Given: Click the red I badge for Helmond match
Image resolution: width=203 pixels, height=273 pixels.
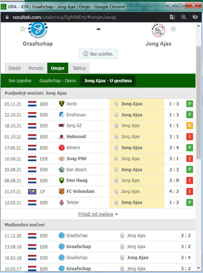Looking at the screenshot, I should coord(190,136).
